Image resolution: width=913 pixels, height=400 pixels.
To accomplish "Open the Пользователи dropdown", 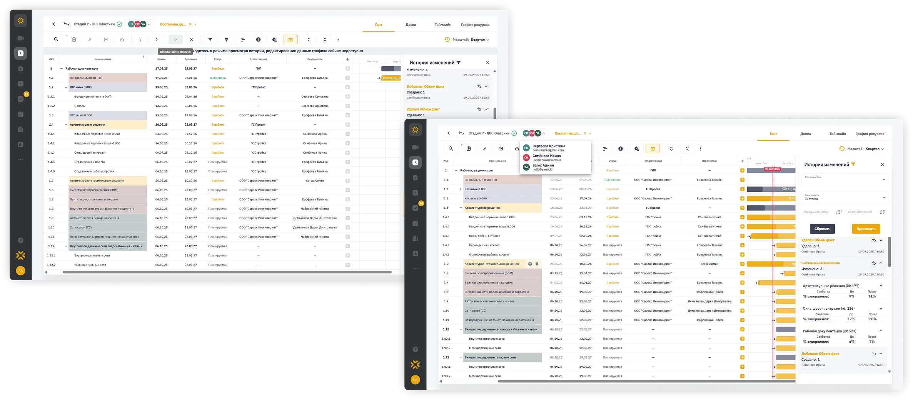I will (x=845, y=179).
